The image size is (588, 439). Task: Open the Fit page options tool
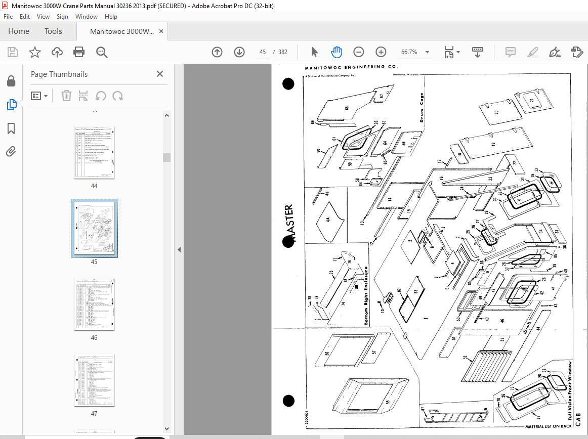coord(449,52)
